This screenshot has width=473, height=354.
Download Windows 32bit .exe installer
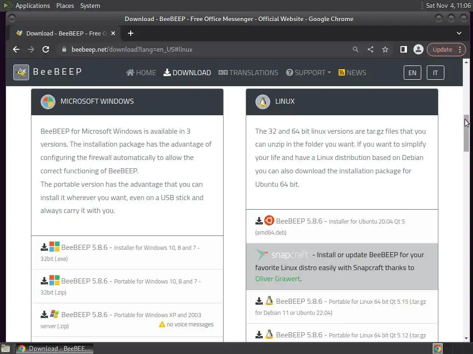click(x=127, y=253)
